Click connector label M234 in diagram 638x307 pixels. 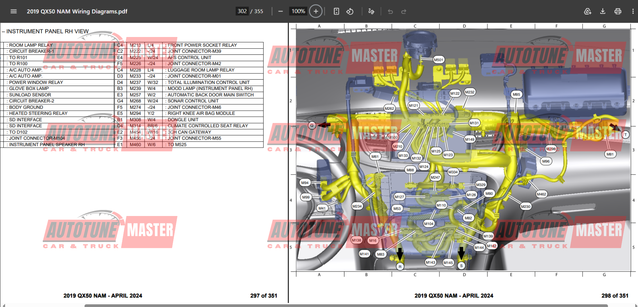tap(357, 206)
